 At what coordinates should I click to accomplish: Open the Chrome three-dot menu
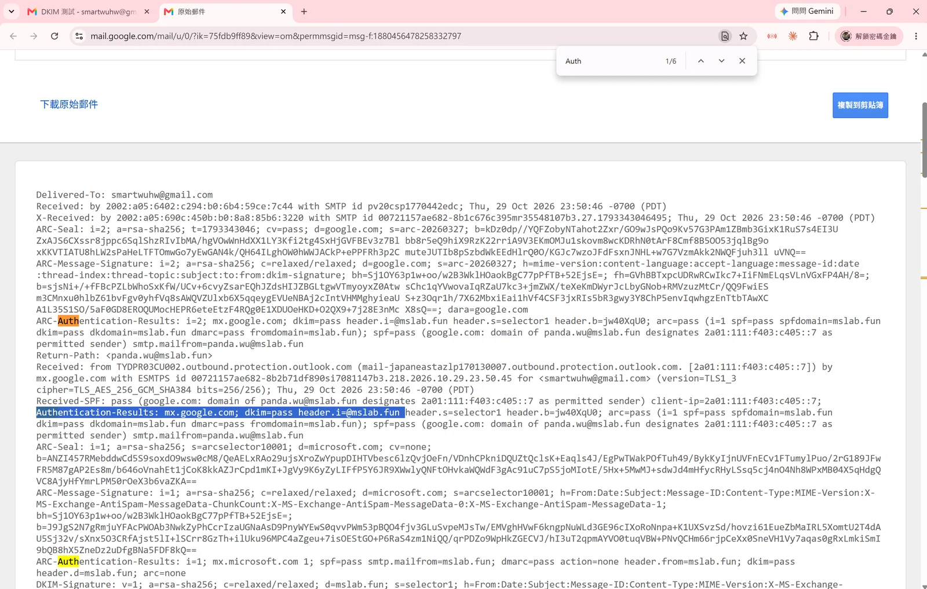916,36
